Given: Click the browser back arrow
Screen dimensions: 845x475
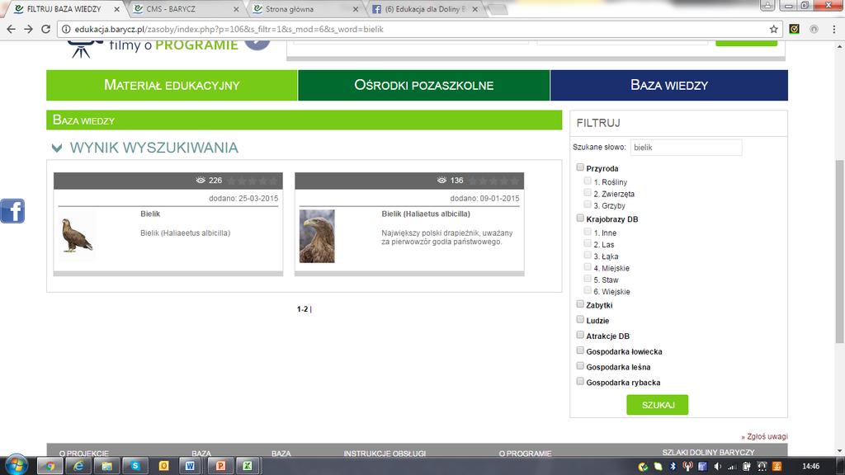Looking at the screenshot, I should [x=11, y=29].
